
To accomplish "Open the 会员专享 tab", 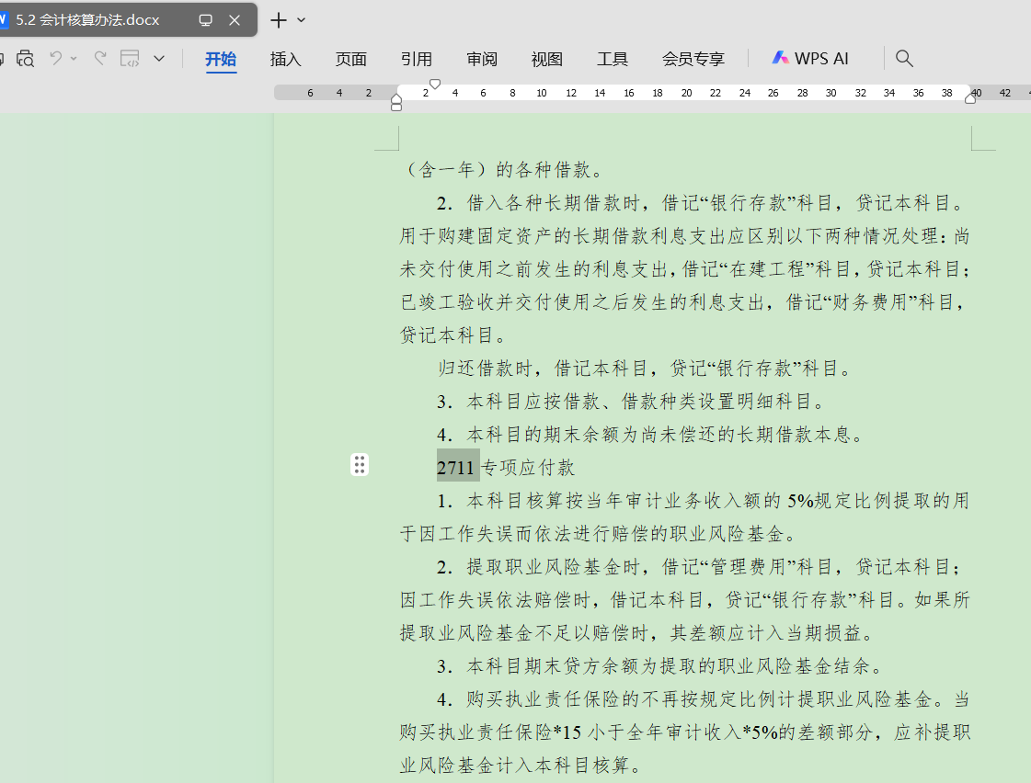I will point(693,59).
